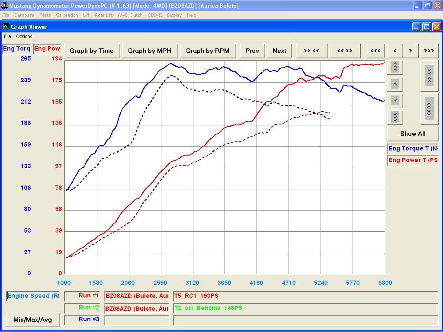Switch to Graph by Time
Image resolution: width=443 pixels, height=332 pixels.
pyautogui.click(x=92, y=51)
